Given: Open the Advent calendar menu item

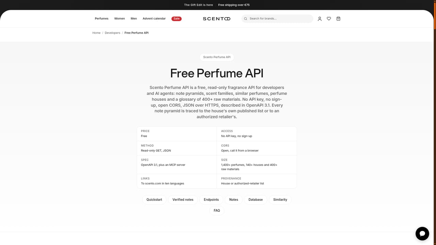Looking at the screenshot, I should tap(154, 19).
